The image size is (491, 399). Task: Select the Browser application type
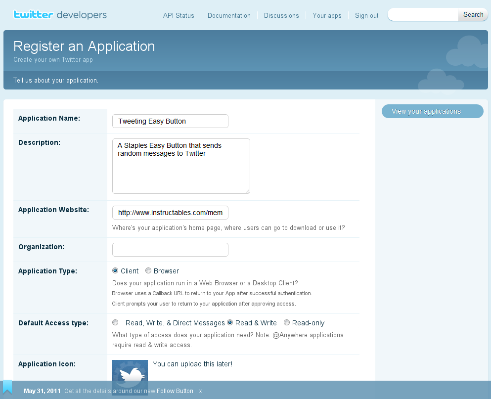148,270
